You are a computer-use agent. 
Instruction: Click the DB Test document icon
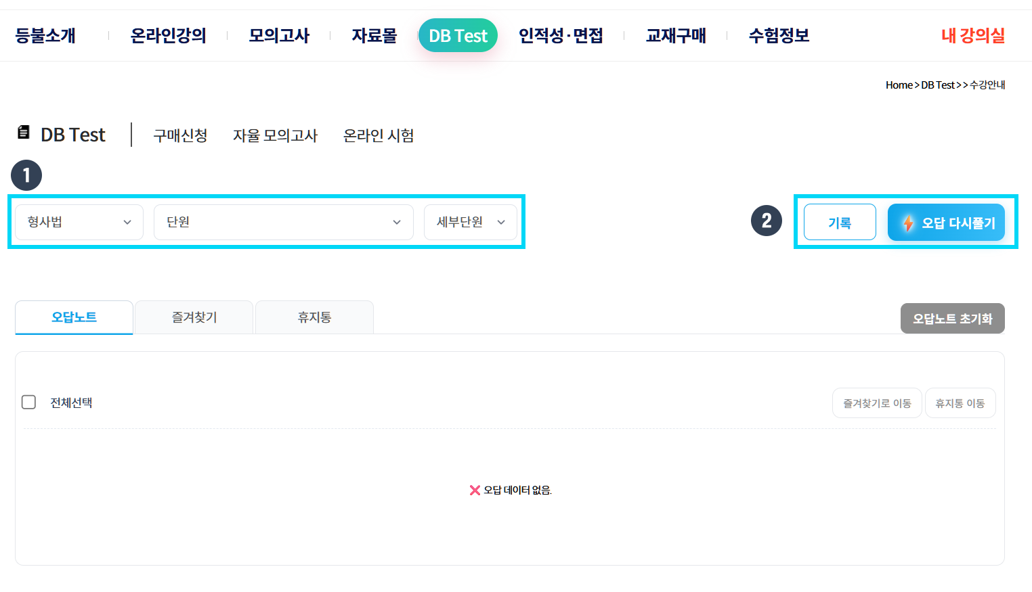tap(24, 132)
